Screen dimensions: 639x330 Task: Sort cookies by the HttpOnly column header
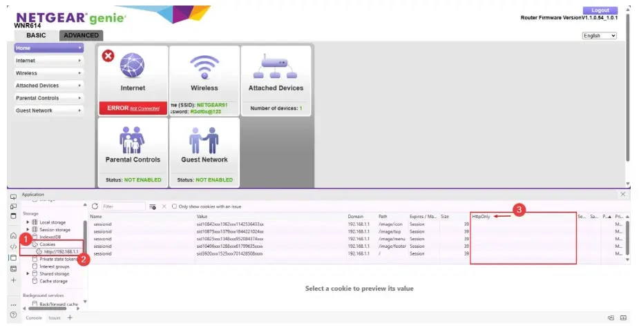(x=481, y=217)
